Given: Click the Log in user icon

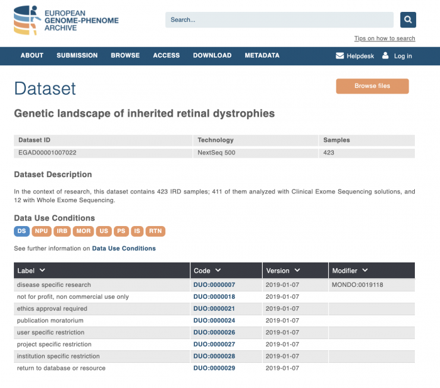Looking at the screenshot, I should (x=385, y=56).
